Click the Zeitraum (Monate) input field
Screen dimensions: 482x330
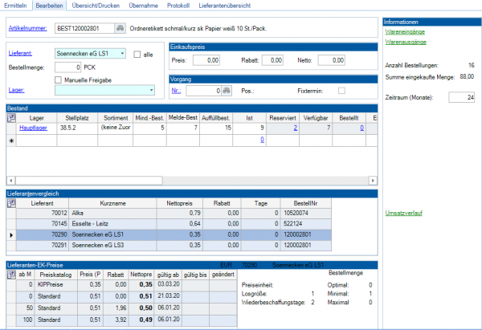coord(461,96)
